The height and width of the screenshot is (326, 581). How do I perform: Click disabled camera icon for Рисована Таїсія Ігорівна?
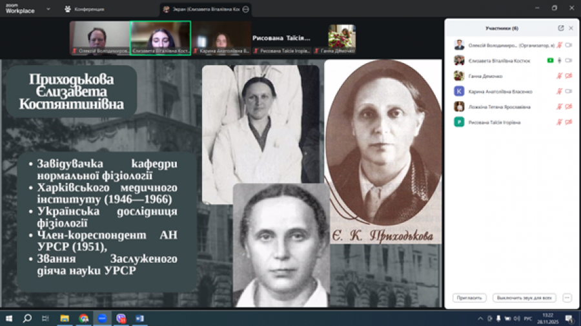569,122
